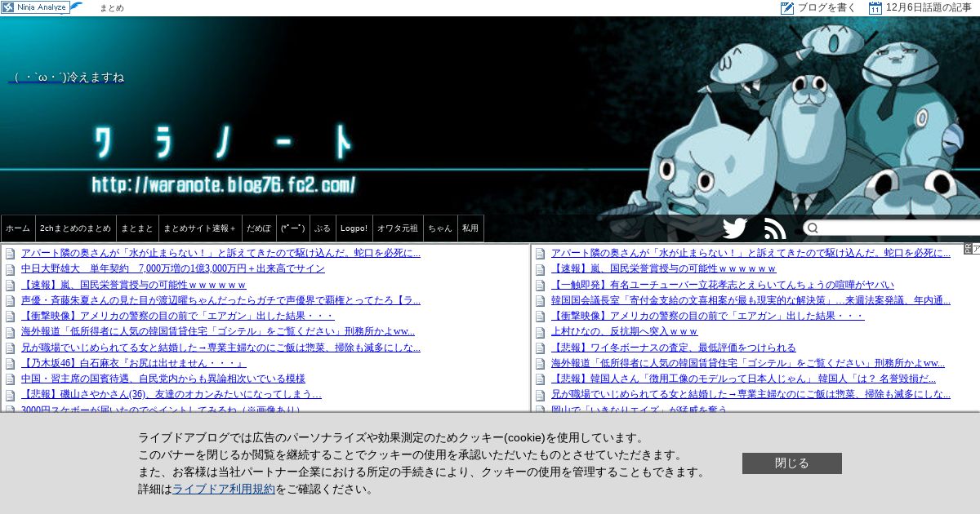Open 中日大野雄大 単年契約 article link
Viewport: 980px width, 514px height.
tap(173, 269)
